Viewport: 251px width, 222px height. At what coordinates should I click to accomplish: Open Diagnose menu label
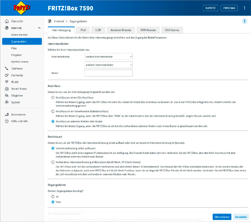17,95
